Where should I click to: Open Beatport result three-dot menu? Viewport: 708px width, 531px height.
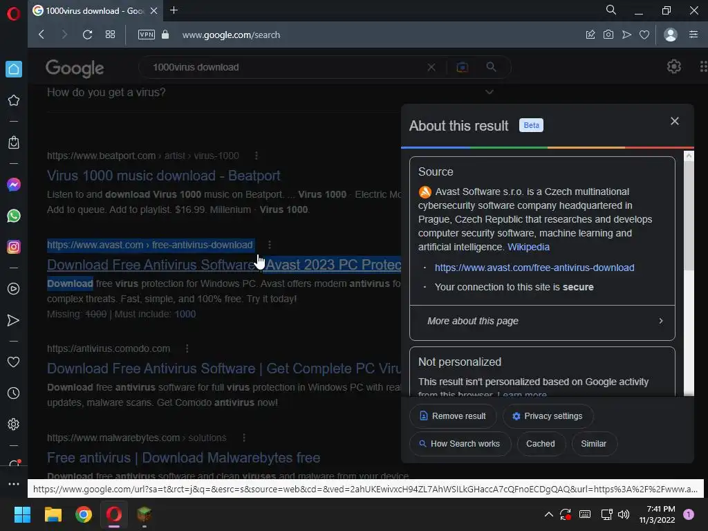coord(257,156)
